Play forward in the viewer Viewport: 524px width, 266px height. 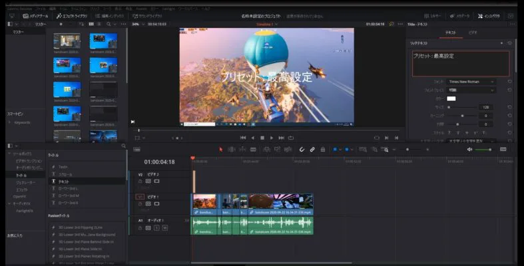(x=272, y=138)
